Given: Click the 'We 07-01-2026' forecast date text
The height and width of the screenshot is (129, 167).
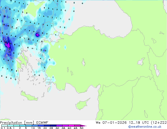Looking at the screenshot, I should (111, 123).
